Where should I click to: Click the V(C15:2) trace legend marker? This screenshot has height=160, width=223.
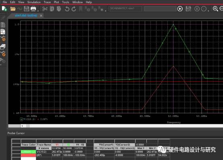(21, 119)
